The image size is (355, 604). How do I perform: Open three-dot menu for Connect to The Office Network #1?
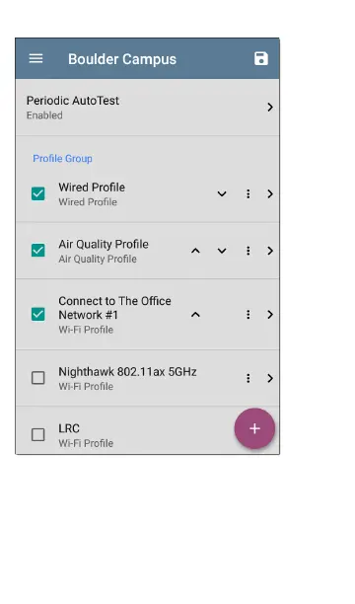click(x=248, y=314)
